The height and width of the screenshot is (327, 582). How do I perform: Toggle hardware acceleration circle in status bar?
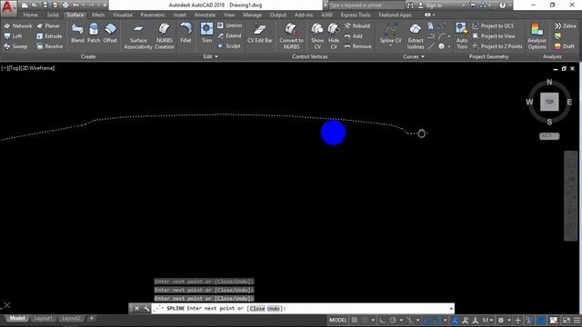(x=542, y=320)
